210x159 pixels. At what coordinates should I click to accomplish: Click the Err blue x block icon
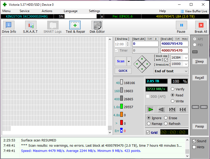point(121,130)
